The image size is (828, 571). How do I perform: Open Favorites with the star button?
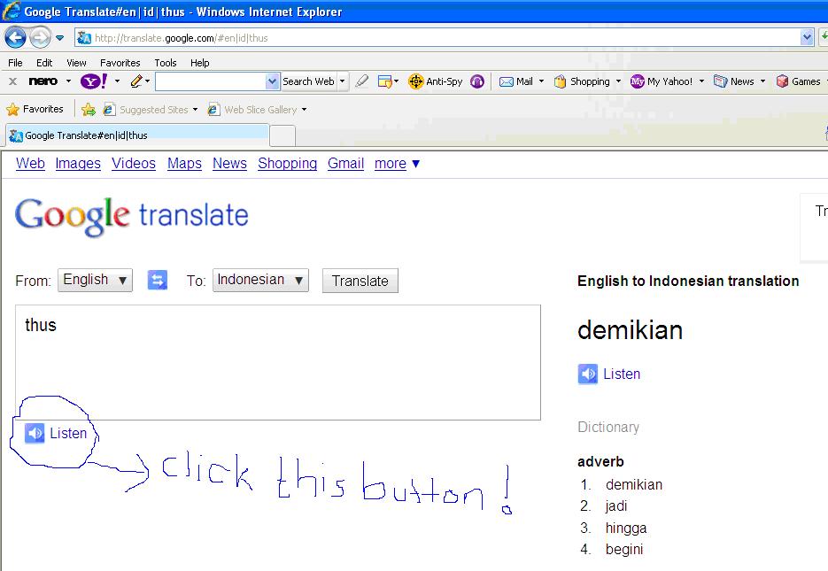tap(15, 109)
